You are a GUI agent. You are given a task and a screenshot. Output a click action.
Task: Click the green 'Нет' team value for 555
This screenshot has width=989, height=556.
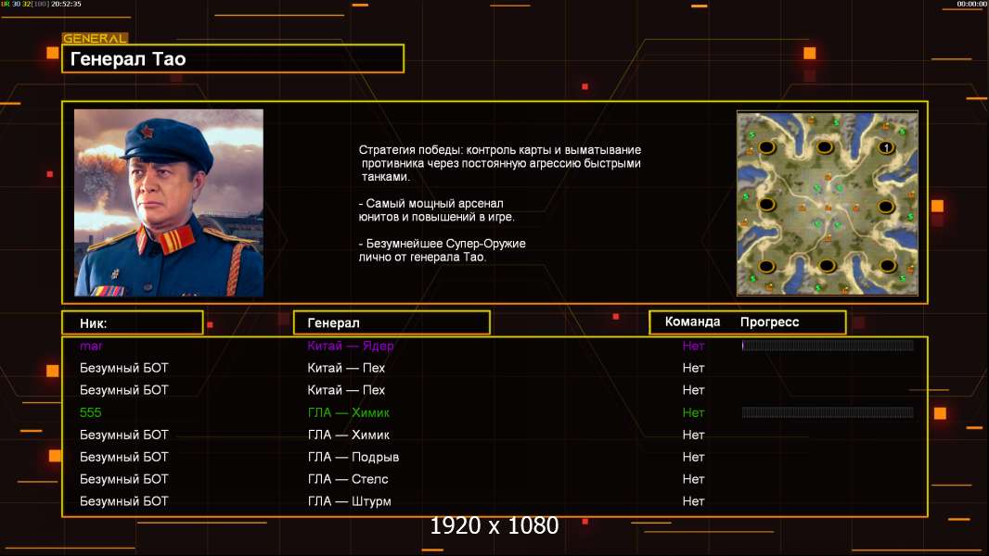coord(693,412)
